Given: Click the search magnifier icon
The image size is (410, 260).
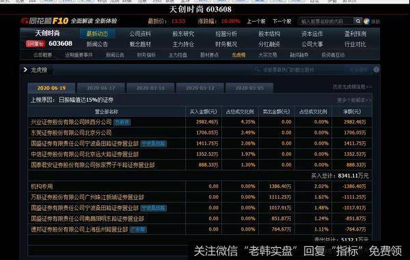Looking at the screenshot, I should [x=358, y=21].
